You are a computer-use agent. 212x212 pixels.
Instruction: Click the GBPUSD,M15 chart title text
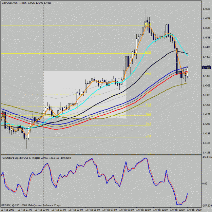click(9, 3)
